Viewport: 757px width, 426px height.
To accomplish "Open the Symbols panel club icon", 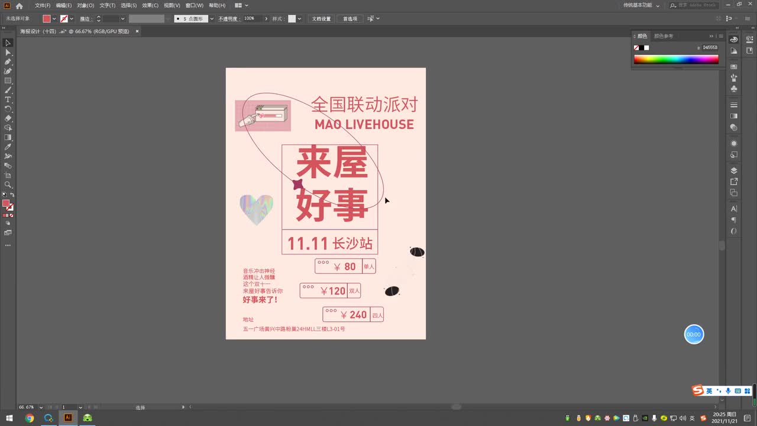I will click(x=734, y=89).
